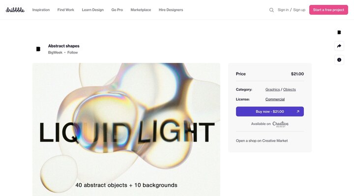Open the Graphics category link
354x196 pixels.
click(x=272, y=89)
